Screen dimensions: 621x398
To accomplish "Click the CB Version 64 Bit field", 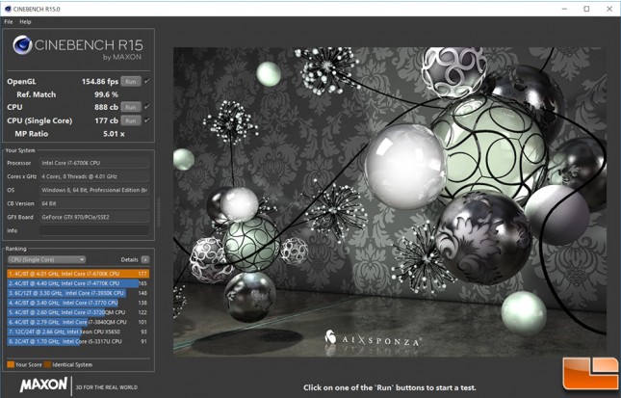I will (x=94, y=203).
